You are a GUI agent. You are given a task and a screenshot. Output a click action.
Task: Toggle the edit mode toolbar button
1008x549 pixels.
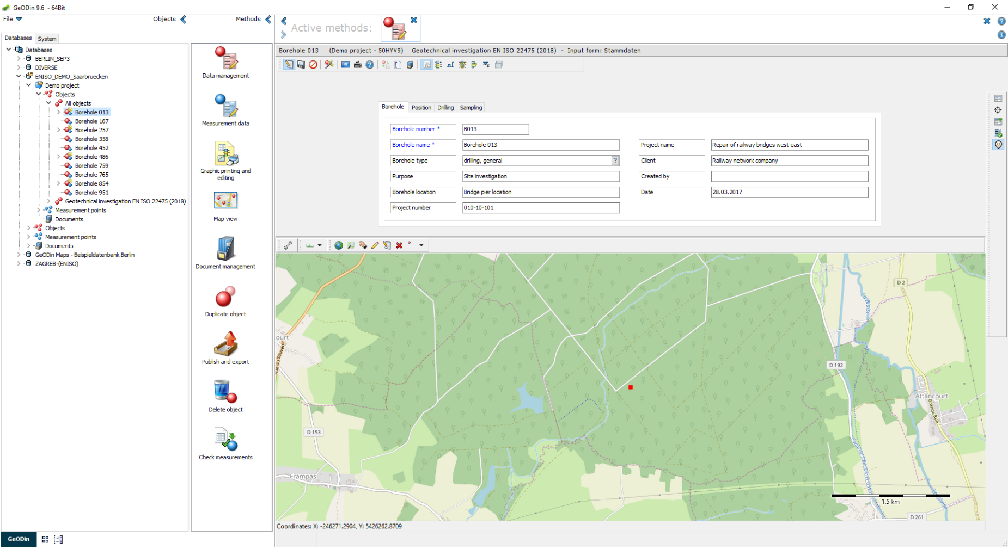pos(289,65)
